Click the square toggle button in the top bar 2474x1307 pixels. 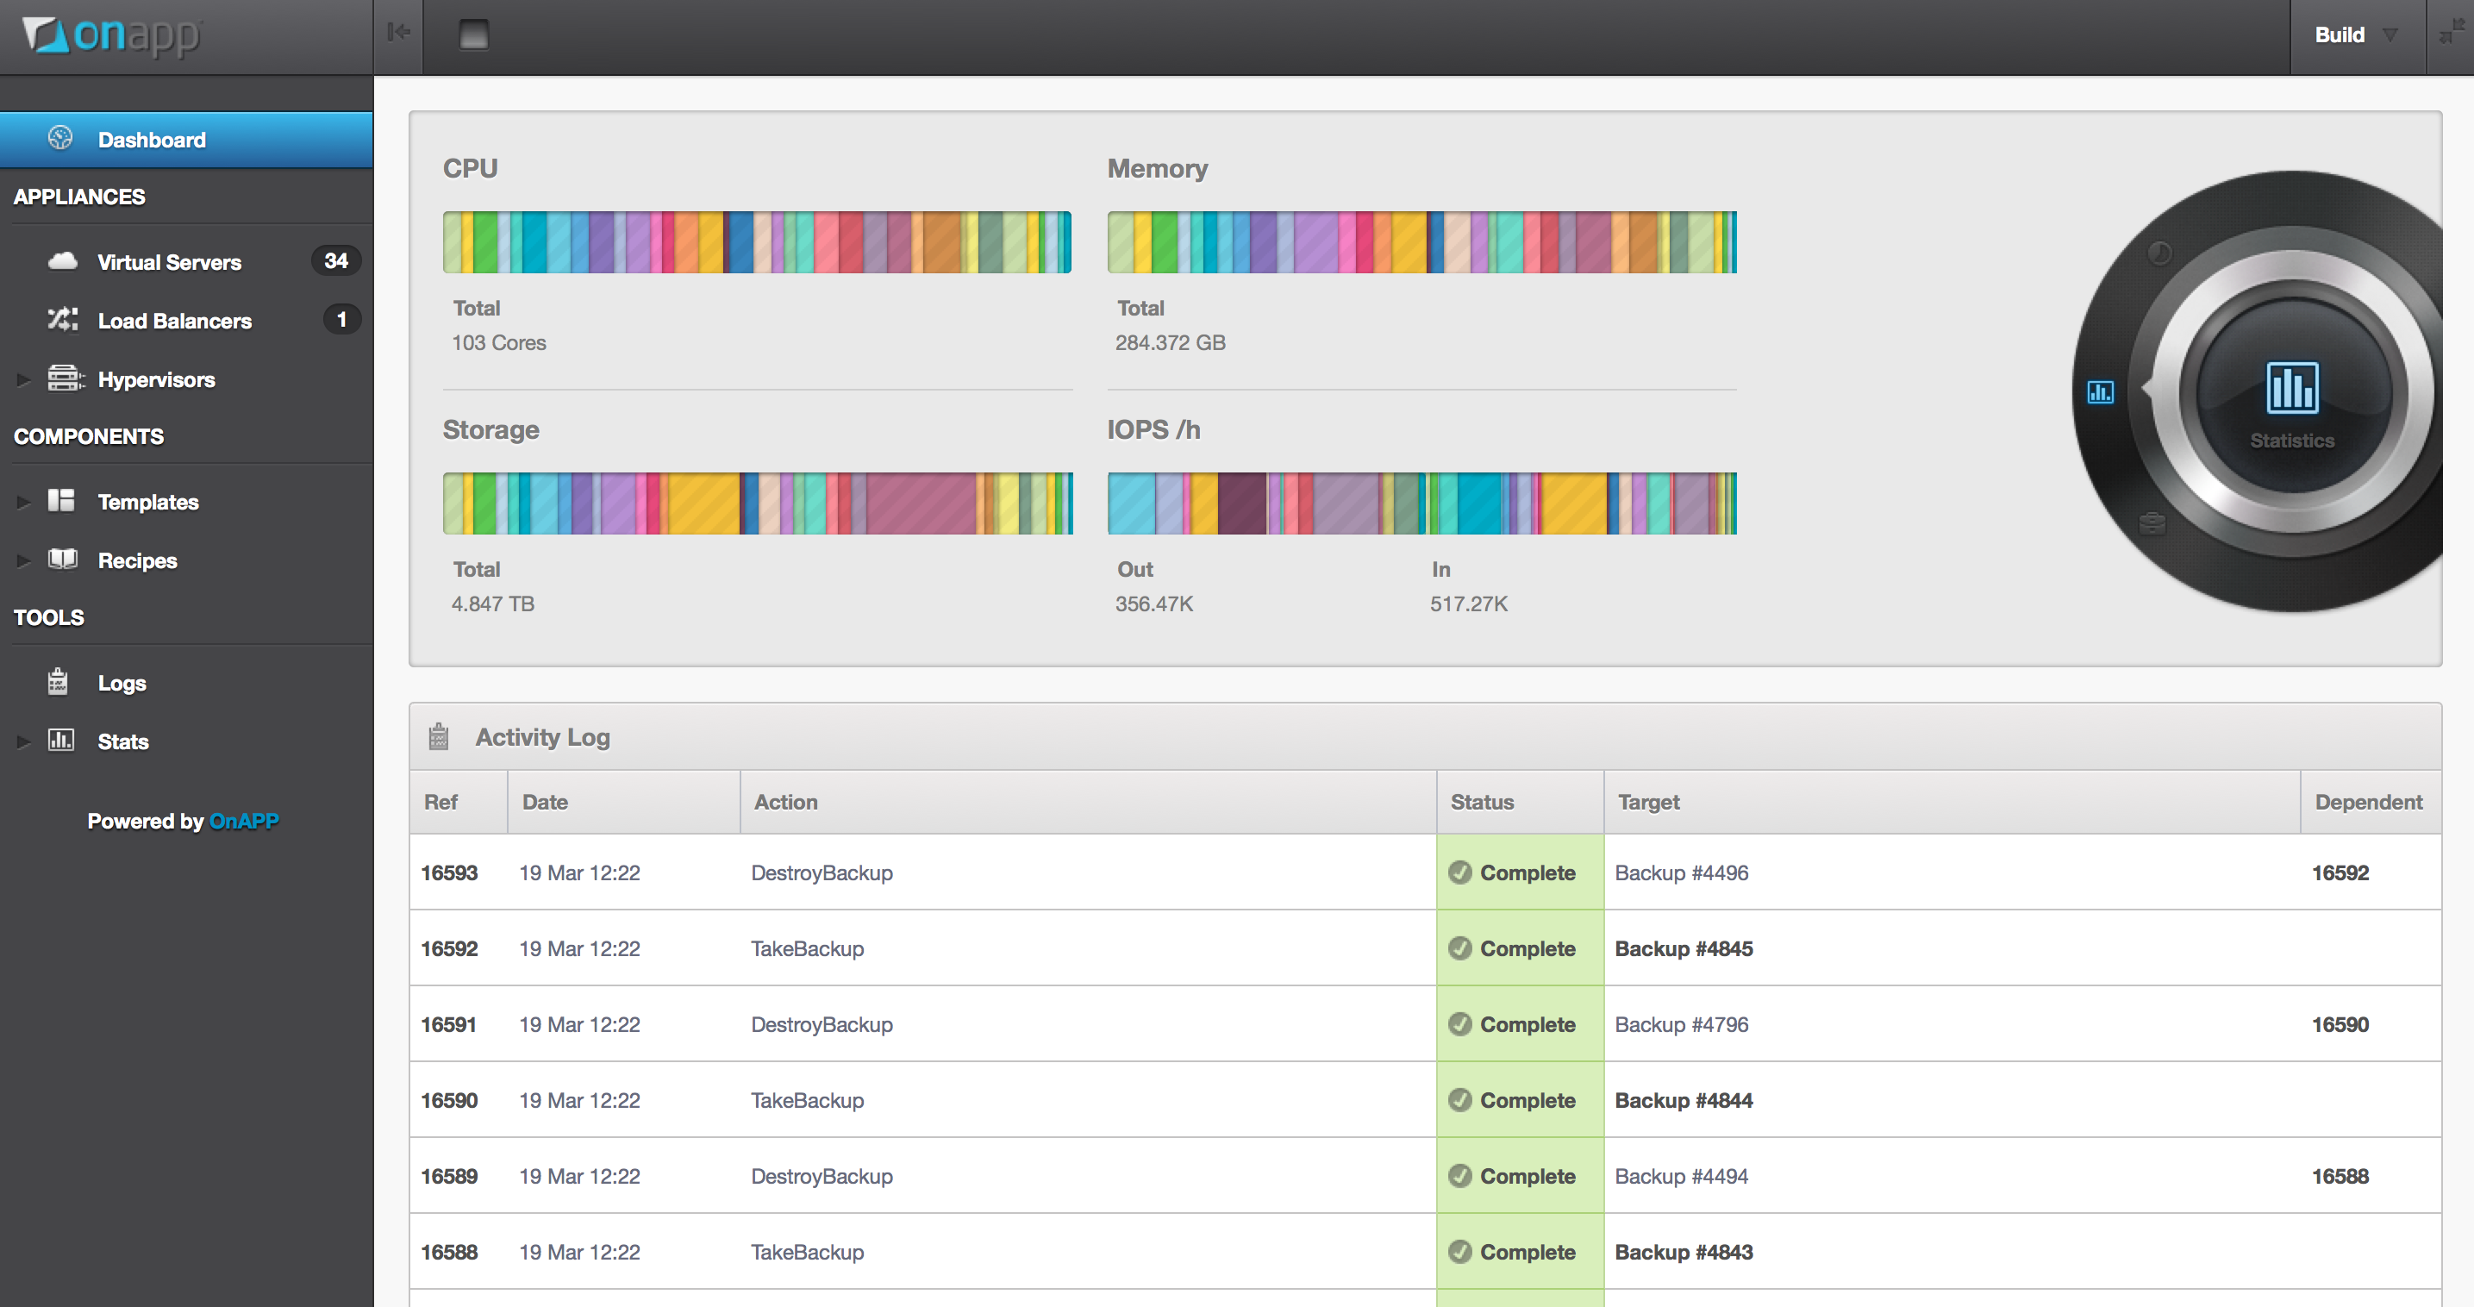coord(473,34)
